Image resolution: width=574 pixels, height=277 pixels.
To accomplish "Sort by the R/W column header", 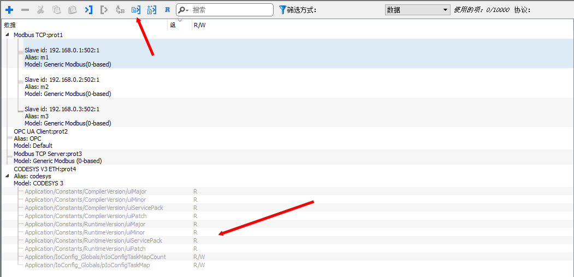I will (199, 25).
